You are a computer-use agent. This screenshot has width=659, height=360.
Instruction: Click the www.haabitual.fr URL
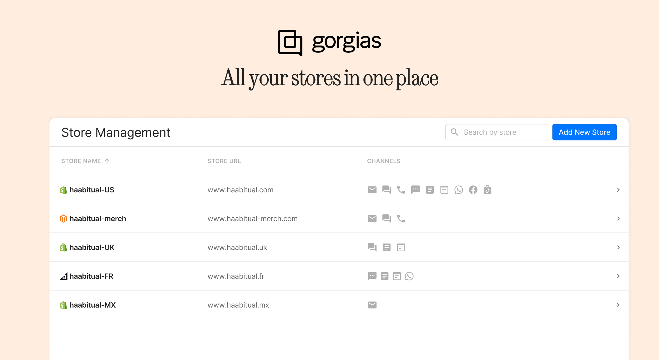[x=236, y=276]
